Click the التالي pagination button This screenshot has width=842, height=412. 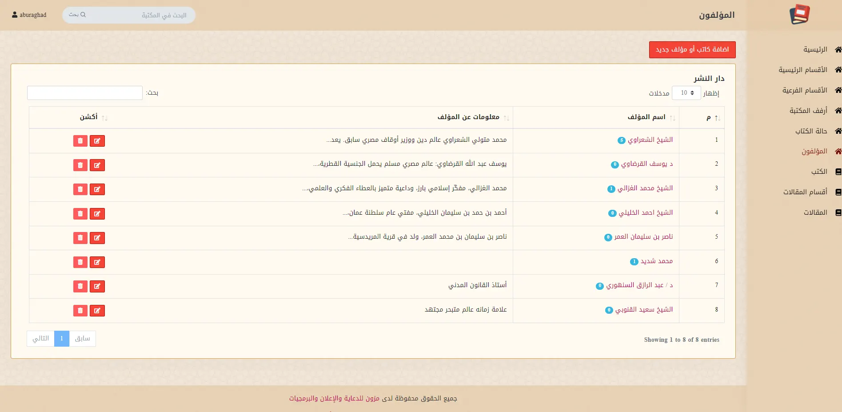click(40, 339)
